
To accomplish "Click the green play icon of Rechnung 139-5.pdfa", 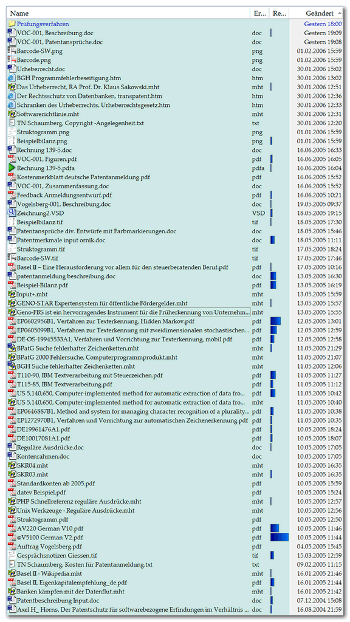I will (x=12, y=168).
